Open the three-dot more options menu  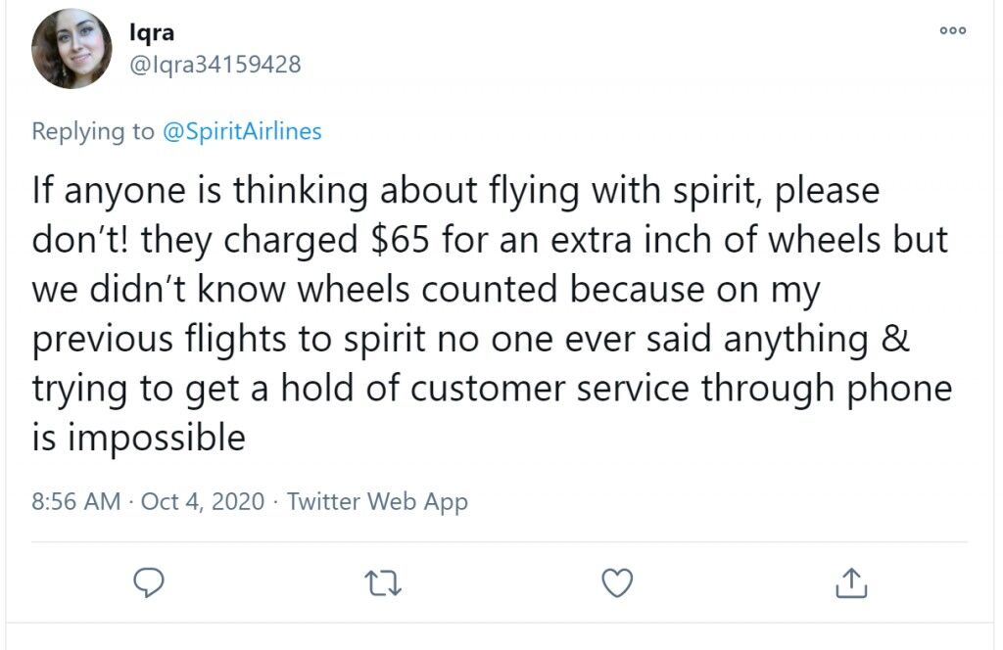point(952,30)
